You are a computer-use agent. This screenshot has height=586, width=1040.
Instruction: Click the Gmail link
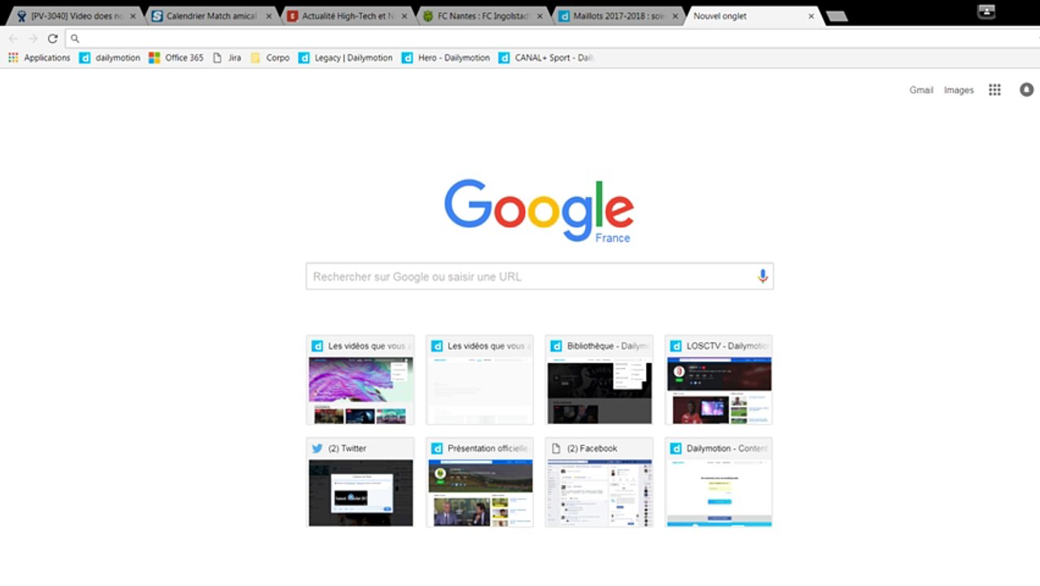tap(921, 90)
